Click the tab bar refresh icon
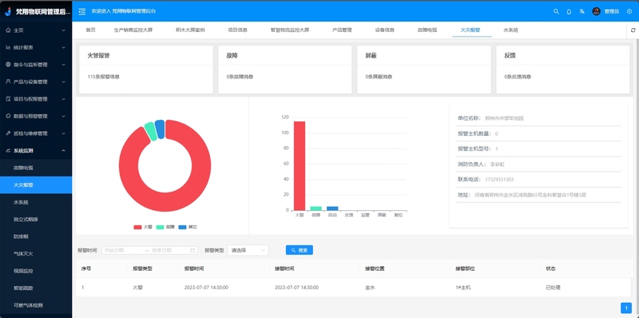The height and width of the screenshot is (318, 639). [x=633, y=30]
